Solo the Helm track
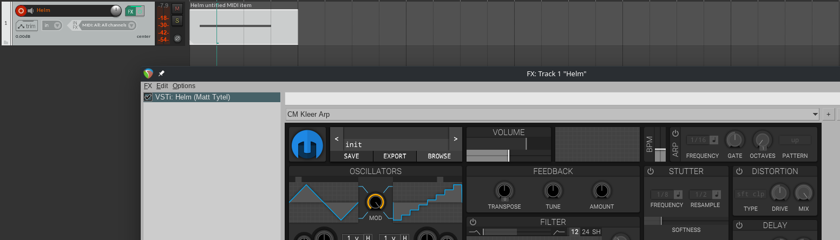840x240 pixels. pyautogui.click(x=177, y=21)
